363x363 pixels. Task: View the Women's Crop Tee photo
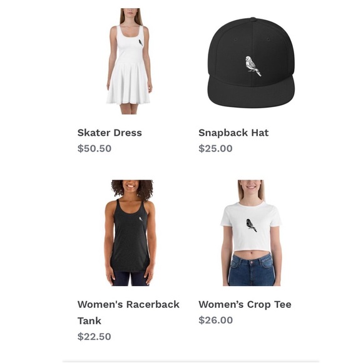tap(251, 233)
